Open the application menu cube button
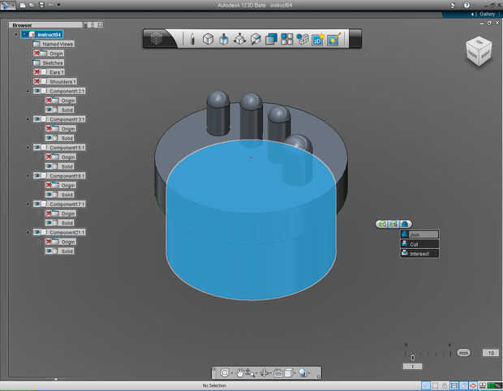The image size is (503, 391). [157, 39]
